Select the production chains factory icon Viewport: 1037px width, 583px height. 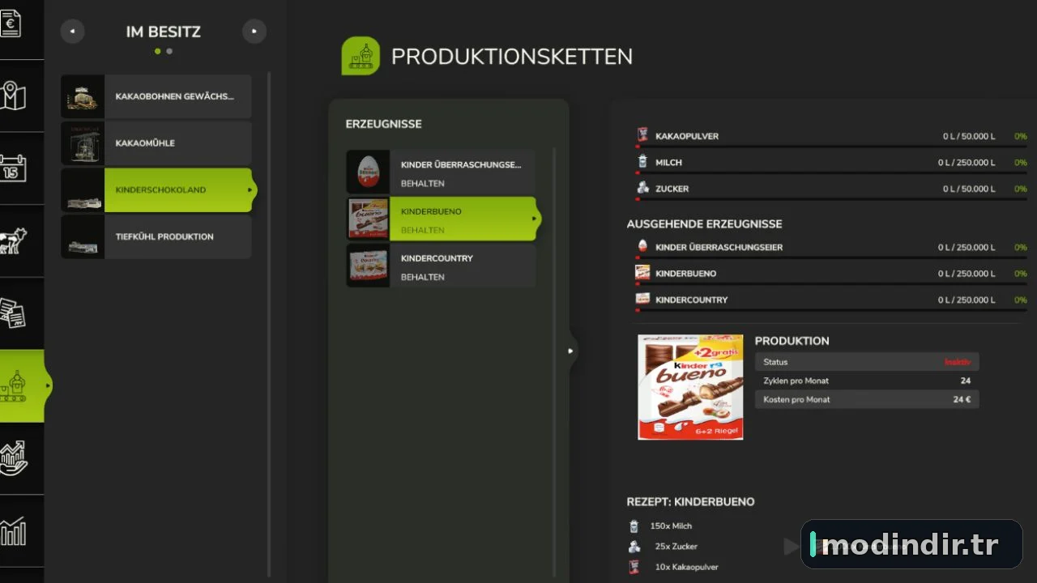(16, 385)
